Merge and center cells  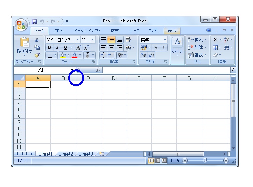point(128,47)
